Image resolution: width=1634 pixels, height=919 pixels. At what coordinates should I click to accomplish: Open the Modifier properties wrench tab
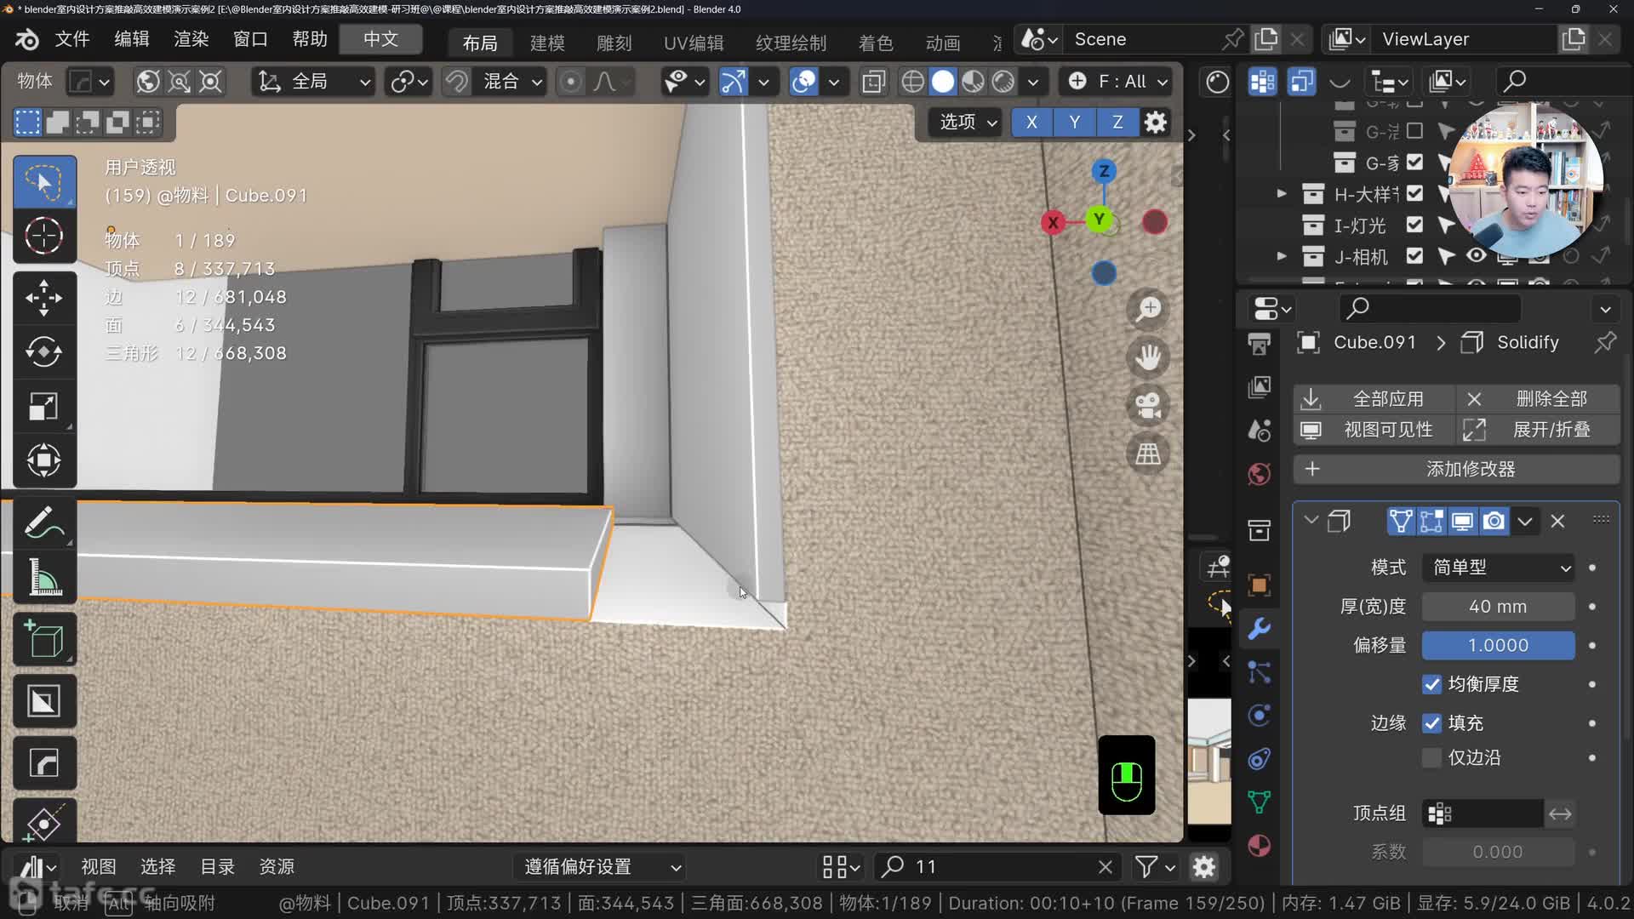pos(1260,629)
